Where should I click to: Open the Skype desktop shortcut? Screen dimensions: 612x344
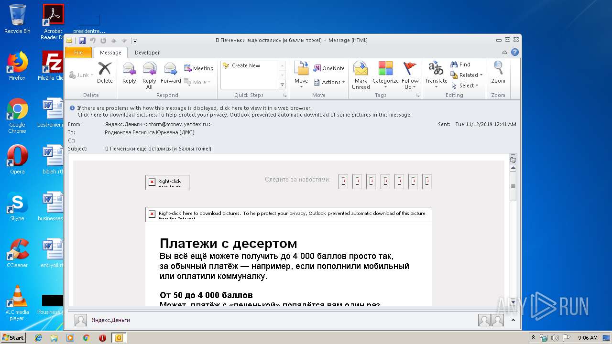(17, 206)
